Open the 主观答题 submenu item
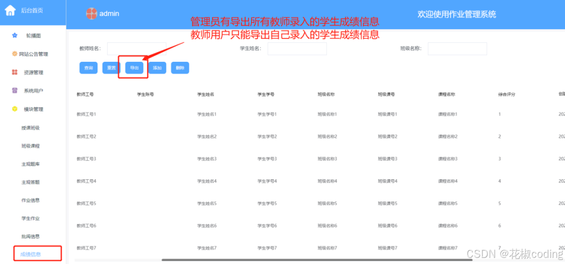 pos(31,182)
